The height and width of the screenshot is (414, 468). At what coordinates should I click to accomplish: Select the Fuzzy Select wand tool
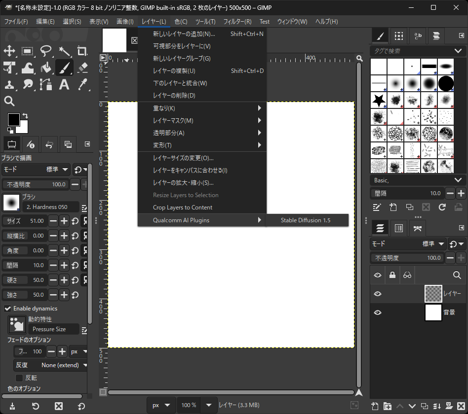tap(65, 51)
